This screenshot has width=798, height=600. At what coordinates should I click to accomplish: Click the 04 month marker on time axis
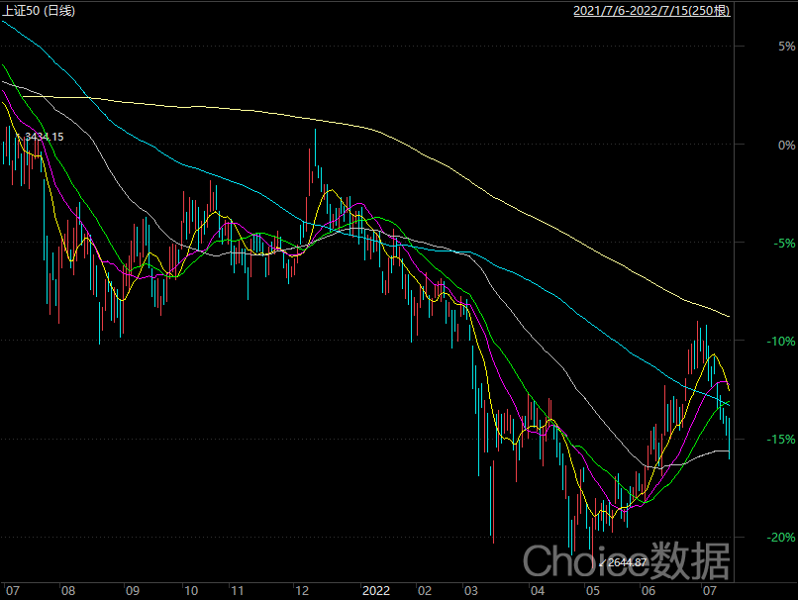point(538,591)
